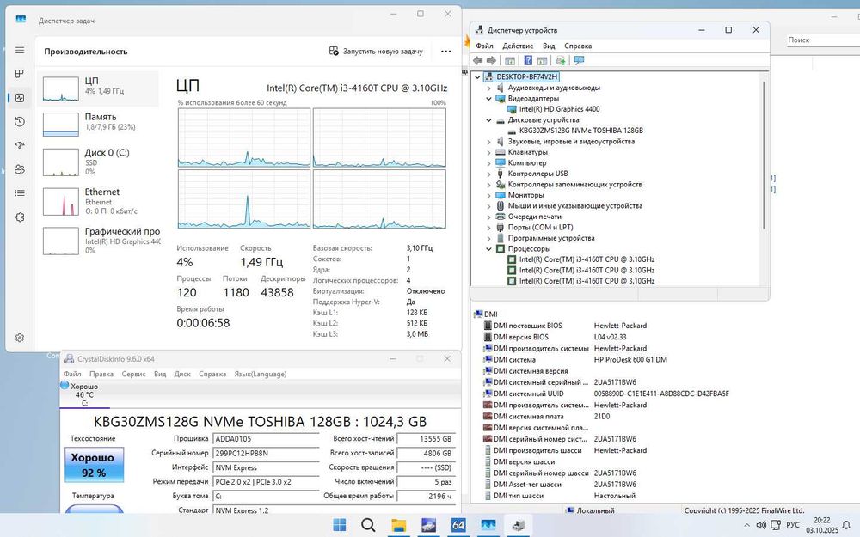The width and height of the screenshot is (860, 537).
Task: Open Действие menu in Device Manager
Action: (518, 46)
